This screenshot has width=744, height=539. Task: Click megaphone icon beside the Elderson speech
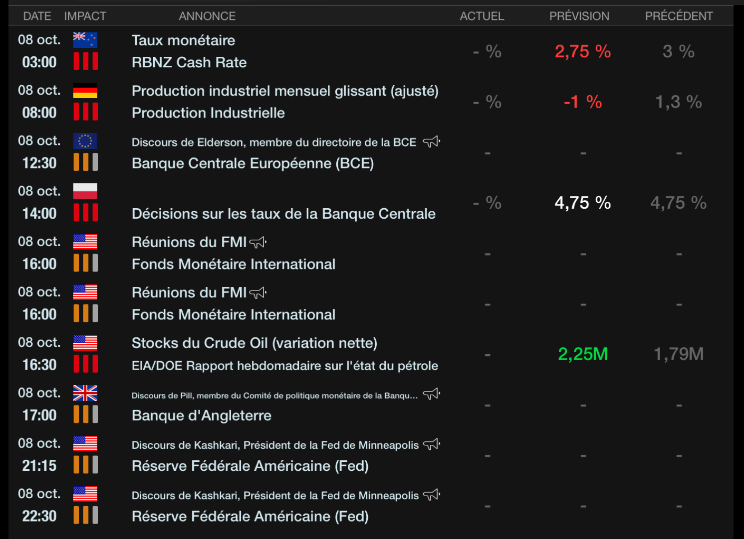[431, 142]
